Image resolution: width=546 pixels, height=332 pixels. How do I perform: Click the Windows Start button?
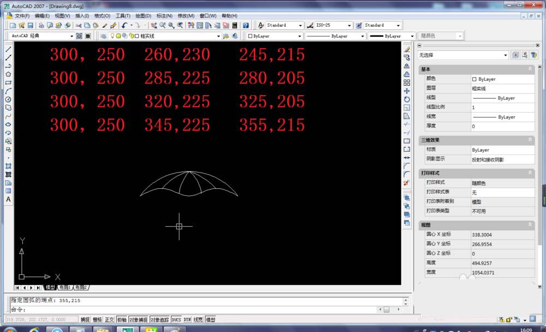point(9,330)
